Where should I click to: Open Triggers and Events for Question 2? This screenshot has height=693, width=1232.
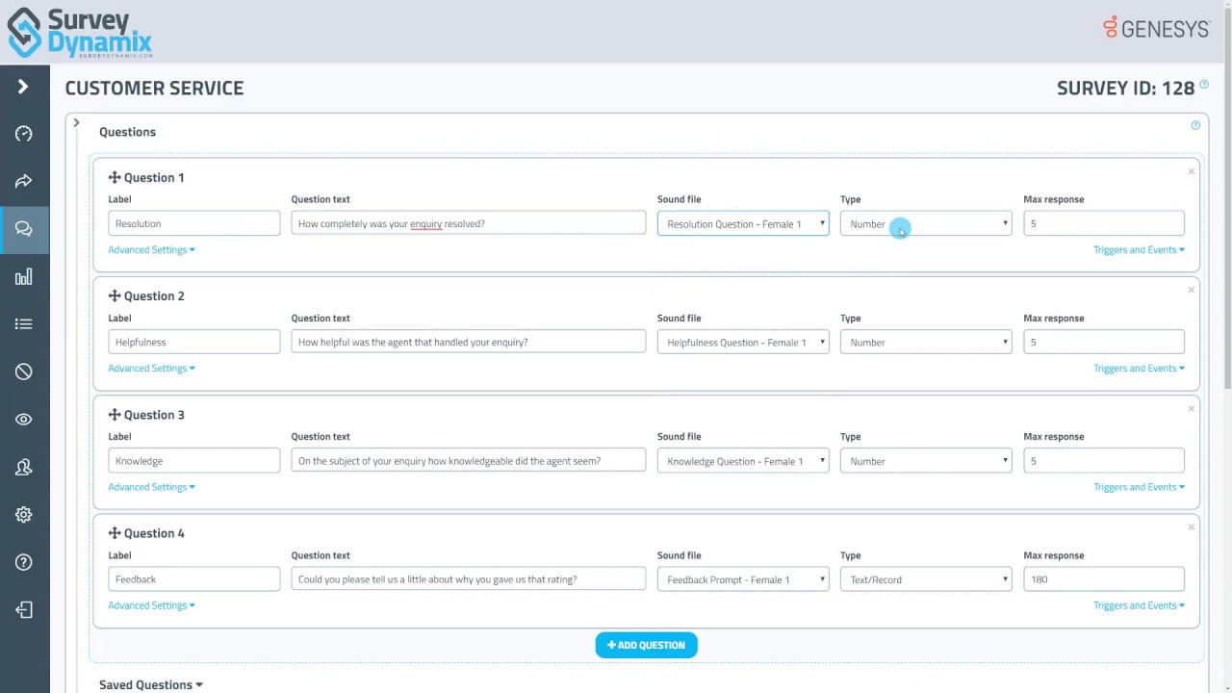click(x=1139, y=368)
